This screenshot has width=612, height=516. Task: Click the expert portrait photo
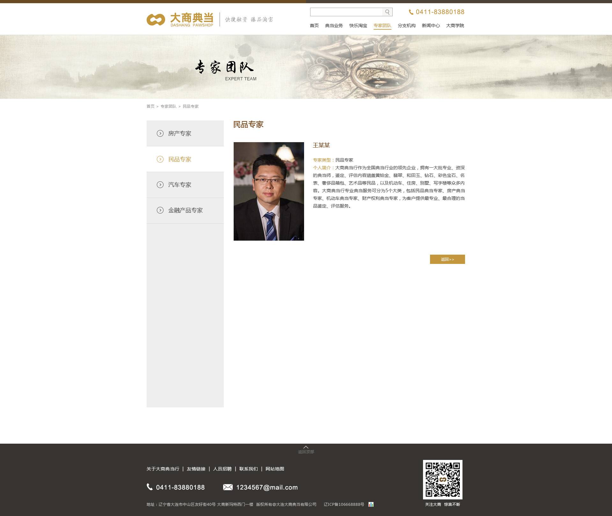tap(269, 191)
